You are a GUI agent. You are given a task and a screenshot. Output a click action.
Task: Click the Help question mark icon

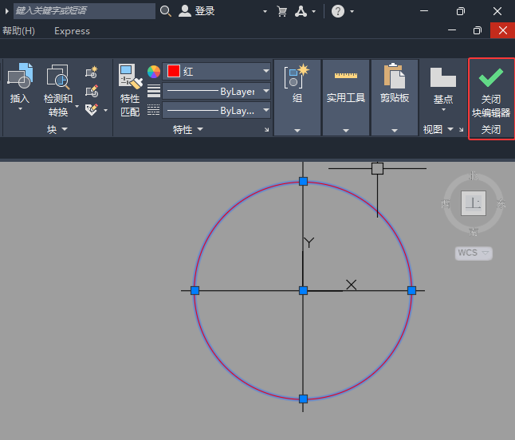(x=338, y=11)
